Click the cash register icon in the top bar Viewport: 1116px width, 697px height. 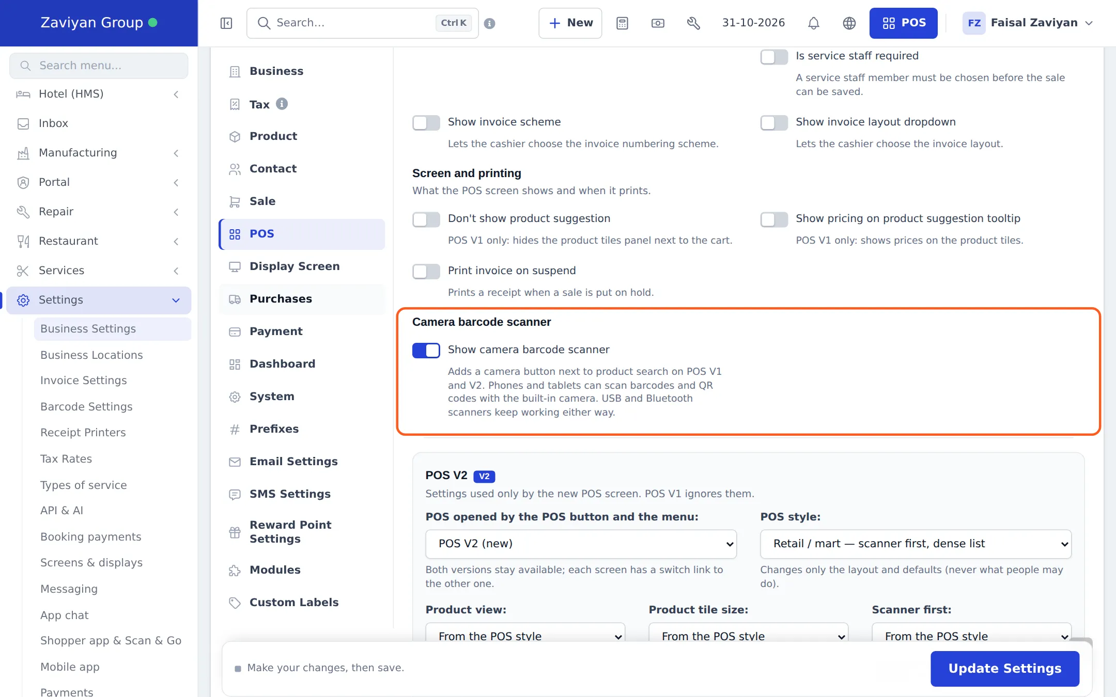tap(658, 23)
